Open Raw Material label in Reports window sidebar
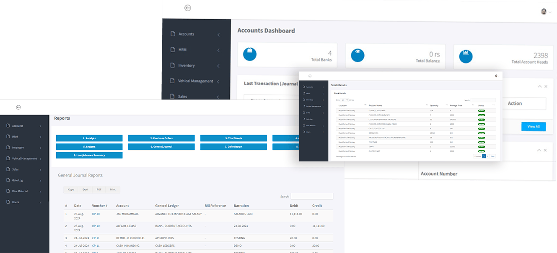The image size is (557, 253). coord(19,191)
